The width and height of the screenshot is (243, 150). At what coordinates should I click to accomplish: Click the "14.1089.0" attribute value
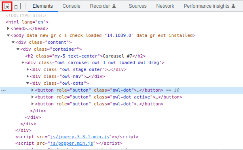(x=119, y=35)
